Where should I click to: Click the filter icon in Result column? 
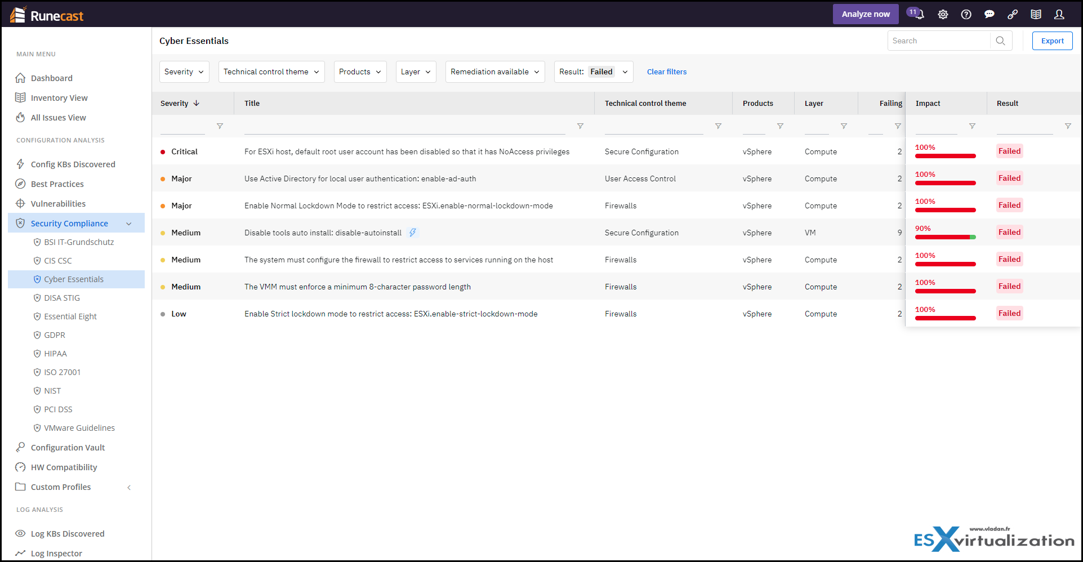pyautogui.click(x=1068, y=126)
